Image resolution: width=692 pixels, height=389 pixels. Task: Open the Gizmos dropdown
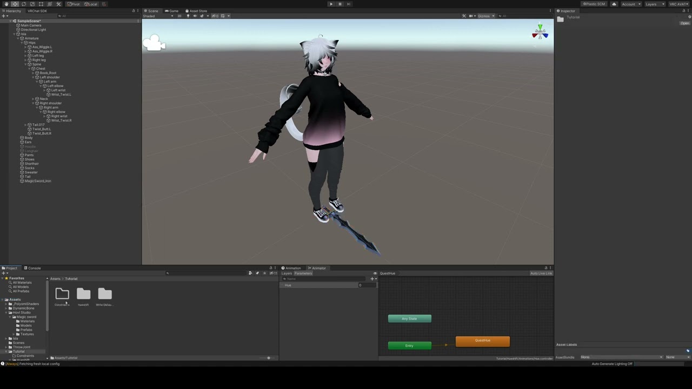(x=485, y=16)
